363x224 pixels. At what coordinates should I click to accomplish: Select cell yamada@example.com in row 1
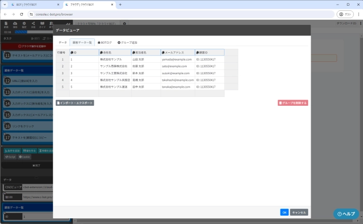pos(177,60)
